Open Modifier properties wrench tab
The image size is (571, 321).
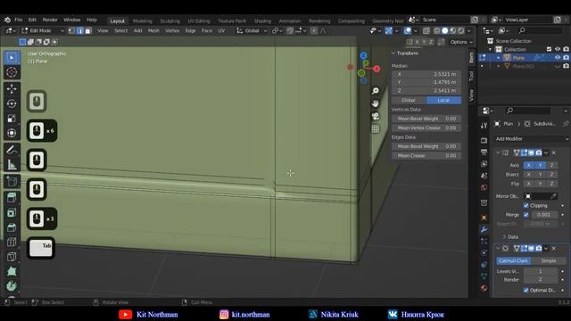tap(484, 229)
